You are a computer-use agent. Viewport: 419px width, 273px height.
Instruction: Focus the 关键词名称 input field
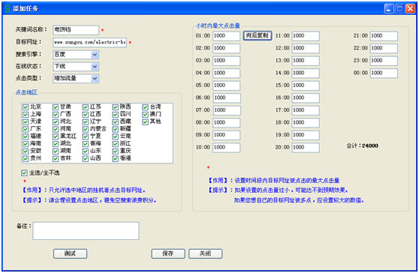point(76,30)
